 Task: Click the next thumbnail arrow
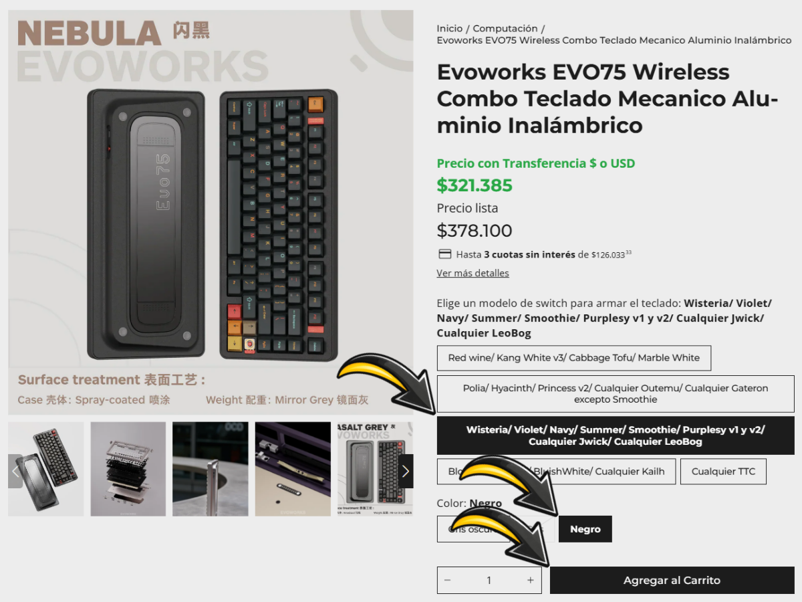point(406,471)
